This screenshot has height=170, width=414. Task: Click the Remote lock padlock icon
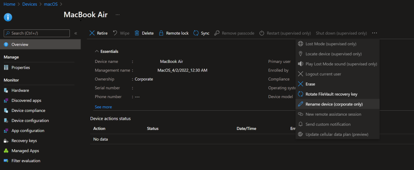(x=161, y=33)
